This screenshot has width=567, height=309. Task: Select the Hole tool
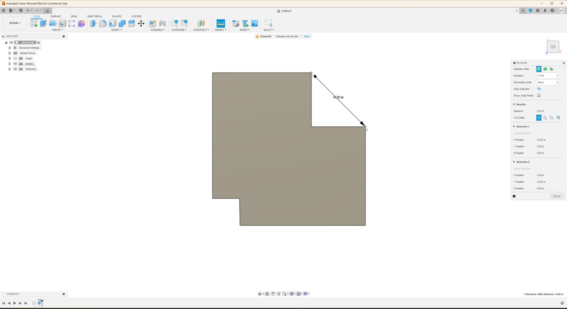pos(62,23)
